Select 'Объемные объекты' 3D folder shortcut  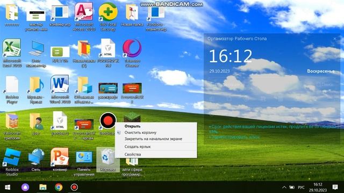[84, 90]
